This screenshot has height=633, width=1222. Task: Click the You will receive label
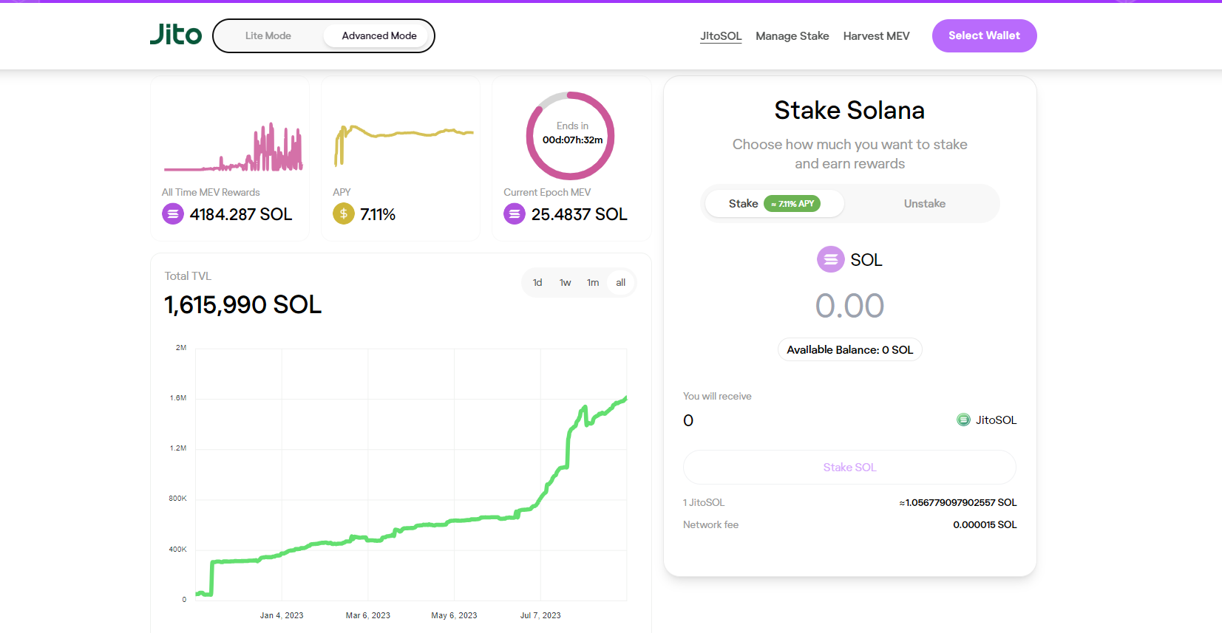(717, 397)
